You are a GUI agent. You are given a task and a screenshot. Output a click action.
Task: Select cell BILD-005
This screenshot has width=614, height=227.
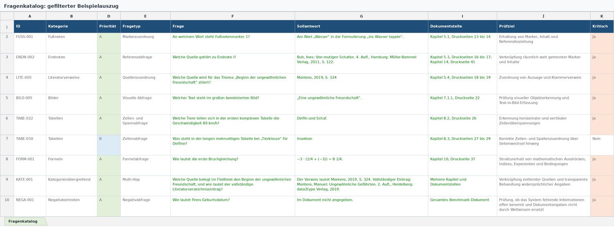click(x=30, y=105)
